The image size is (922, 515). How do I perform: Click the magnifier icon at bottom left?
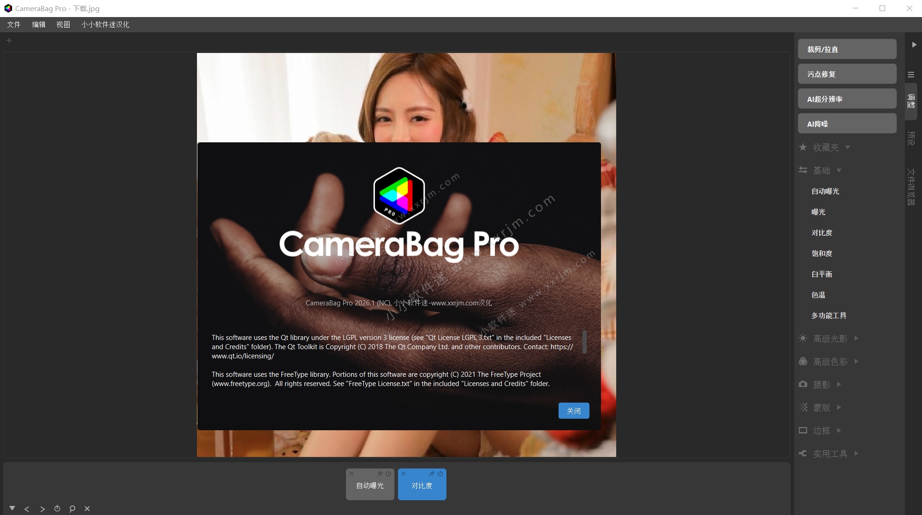[72, 509]
